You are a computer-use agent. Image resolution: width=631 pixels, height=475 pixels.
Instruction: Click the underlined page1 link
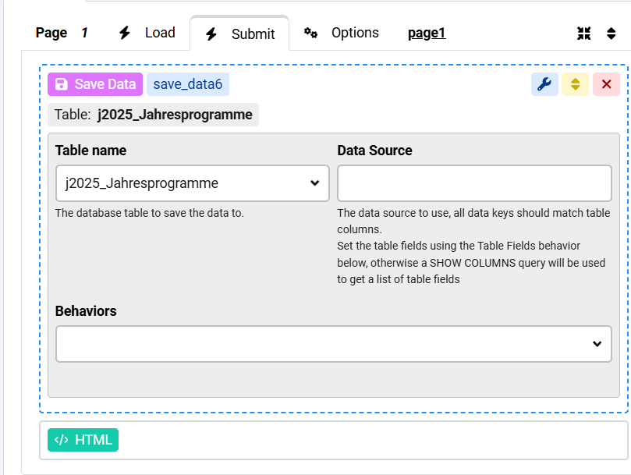[x=427, y=33]
